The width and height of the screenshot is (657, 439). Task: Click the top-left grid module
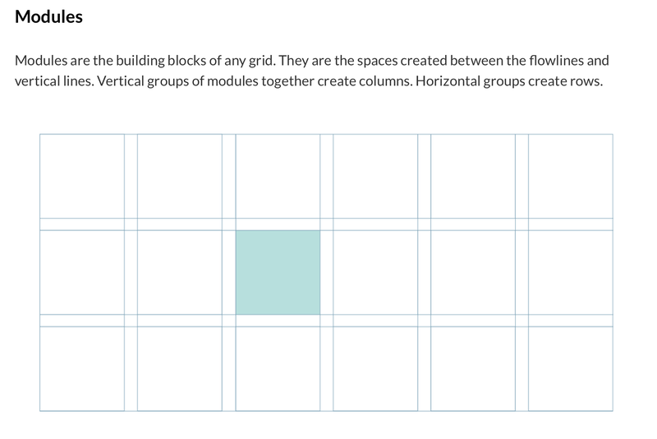pos(82,176)
